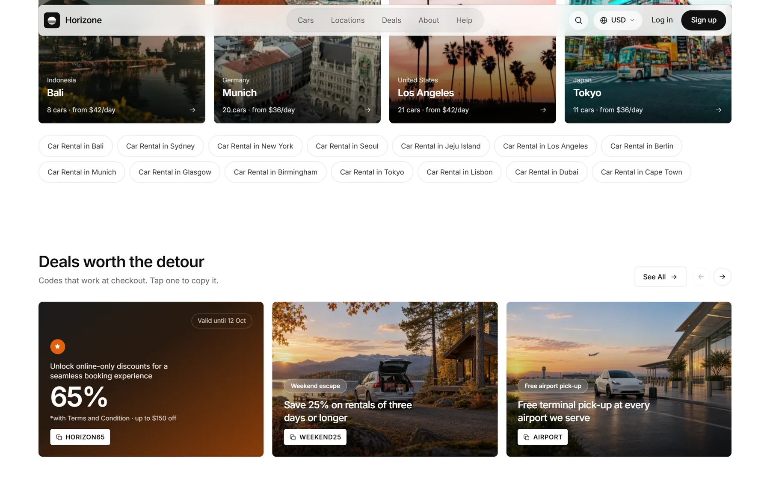Show next deals with right arrow
The image size is (770, 481).
(722, 277)
